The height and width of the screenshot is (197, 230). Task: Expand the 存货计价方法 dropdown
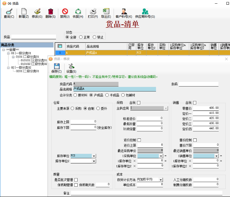[161, 180]
